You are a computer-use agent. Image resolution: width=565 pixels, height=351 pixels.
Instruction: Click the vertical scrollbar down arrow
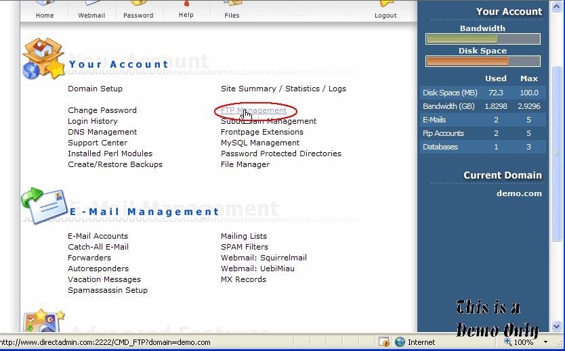(557, 326)
